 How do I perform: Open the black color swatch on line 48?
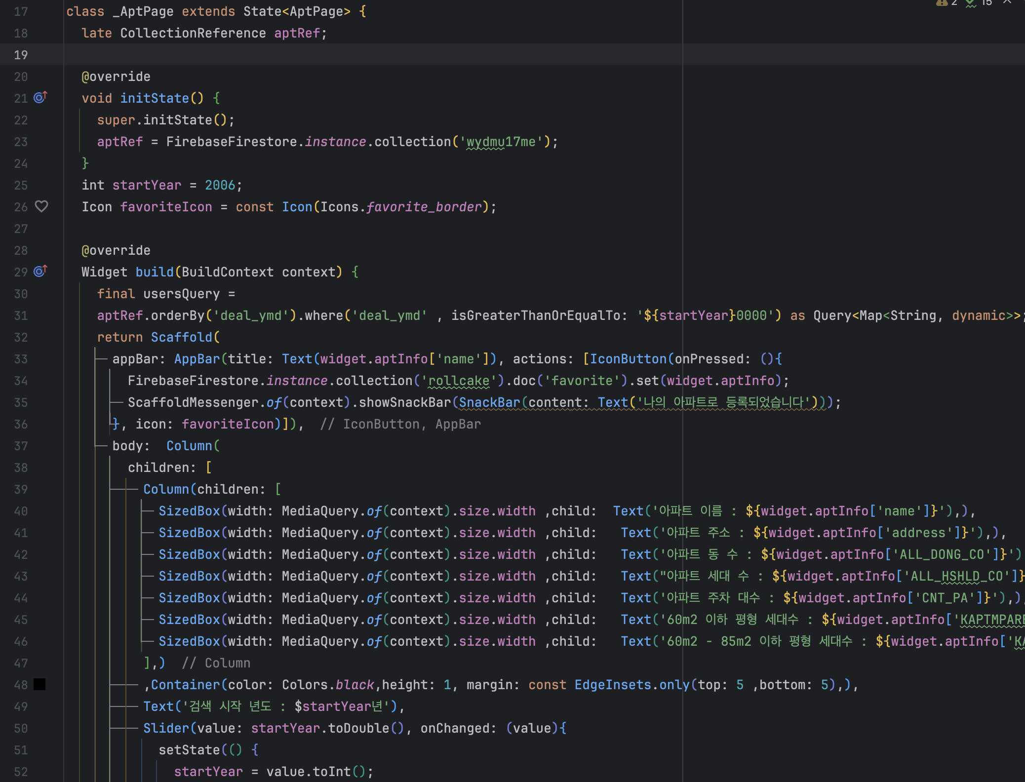39,684
